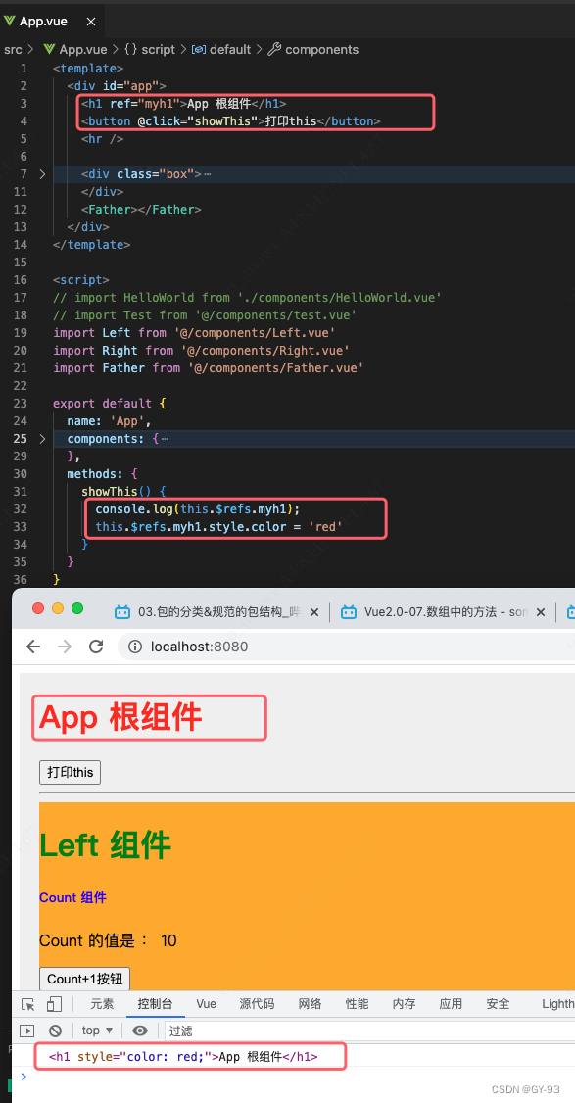Click the Left 组件 heading
The height and width of the screenshot is (1103, 575).
point(106,844)
